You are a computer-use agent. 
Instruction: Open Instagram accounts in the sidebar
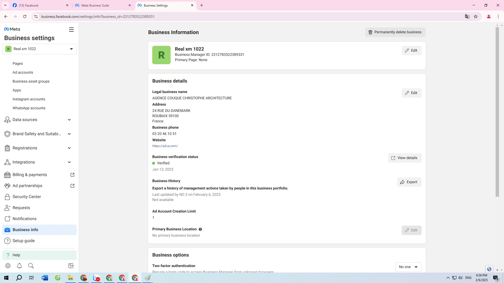[x=29, y=99]
